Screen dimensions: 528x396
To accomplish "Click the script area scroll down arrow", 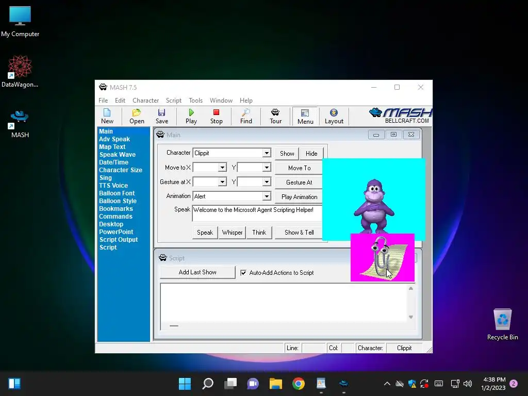I will [x=411, y=317].
